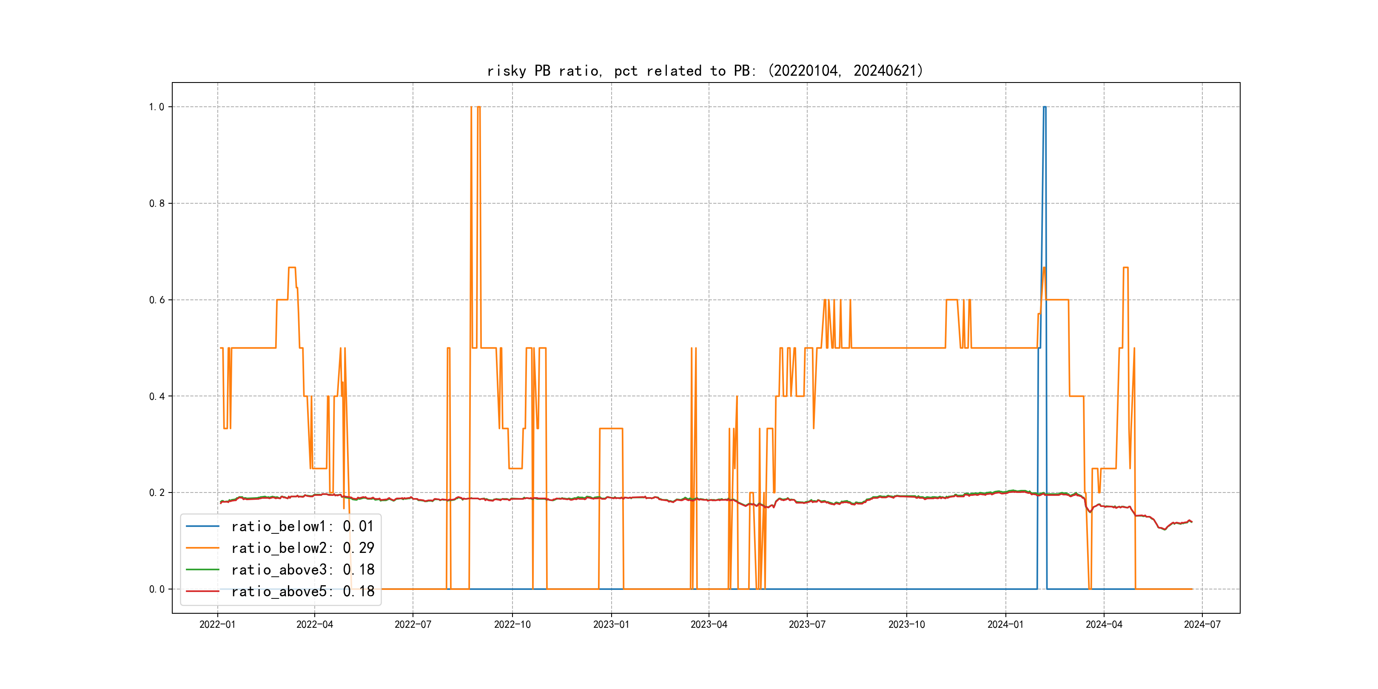Image resolution: width=1378 pixels, height=689 pixels.
Task: Select the 'ratio_below2: 0.29' legend text
Action: (x=302, y=548)
